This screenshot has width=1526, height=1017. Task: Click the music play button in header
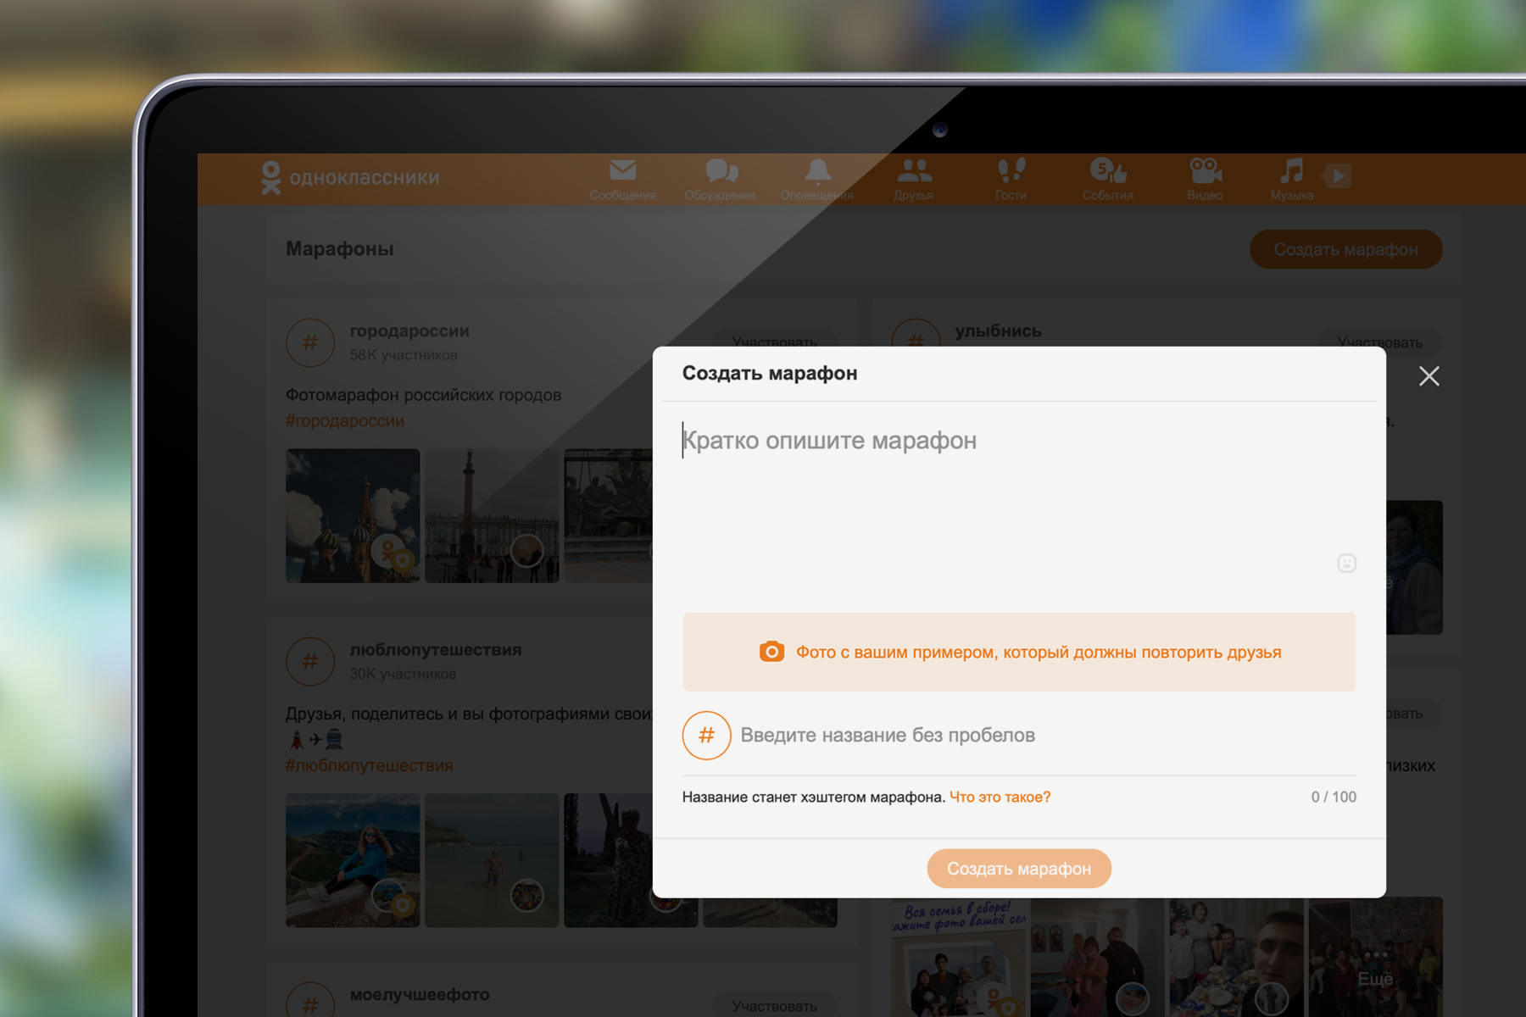(x=1337, y=175)
